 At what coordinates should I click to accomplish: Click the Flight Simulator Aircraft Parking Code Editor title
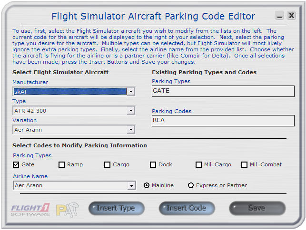pyautogui.click(x=153, y=16)
